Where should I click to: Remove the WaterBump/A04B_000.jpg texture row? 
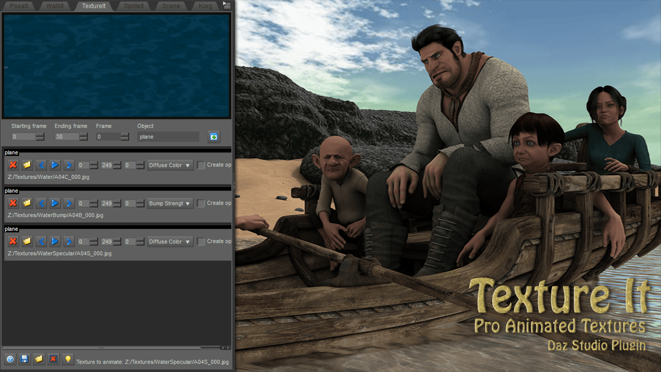[13, 204]
